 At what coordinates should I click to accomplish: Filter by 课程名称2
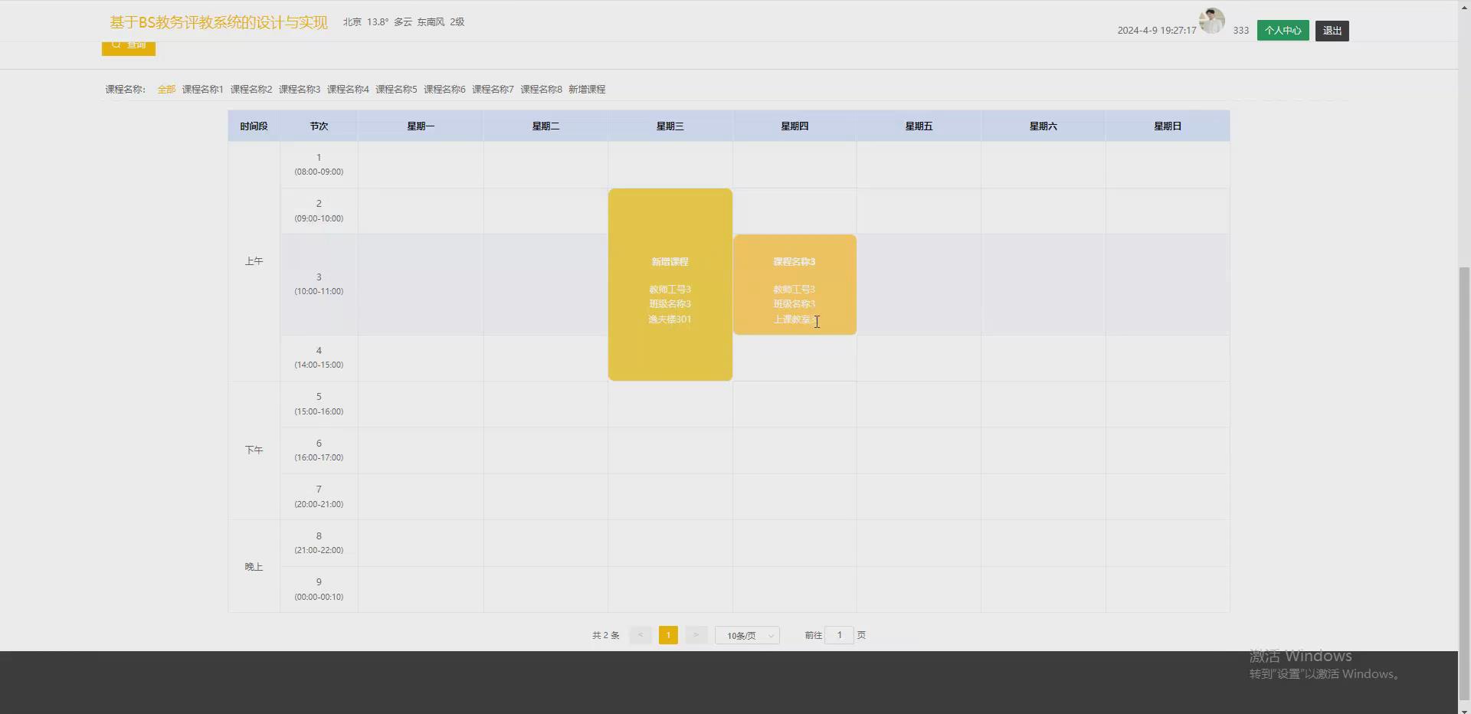coord(251,90)
